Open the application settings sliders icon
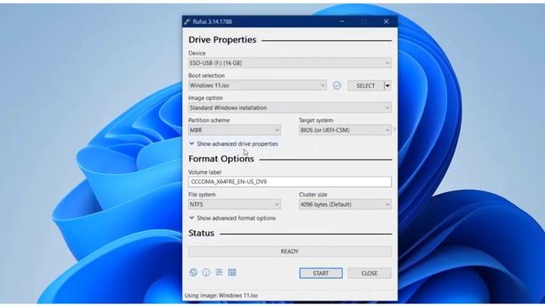 click(219, 273)
